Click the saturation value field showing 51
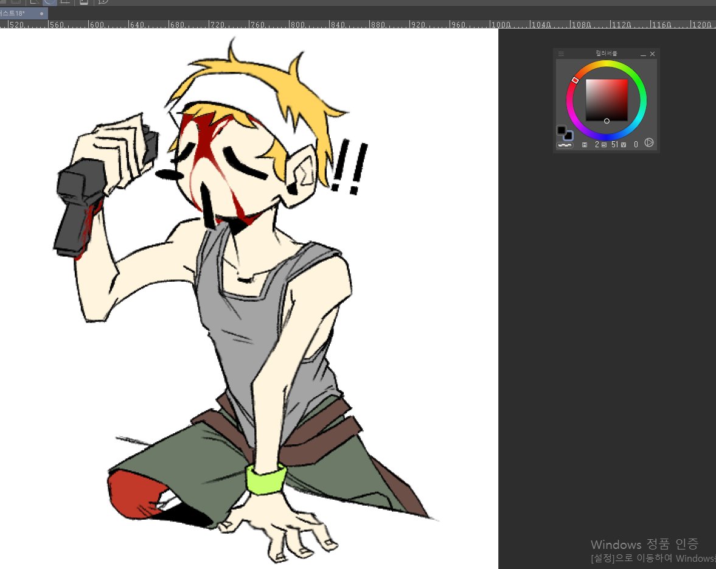The width and height of the screenshot is (716, 569). (x=614, y=144)
